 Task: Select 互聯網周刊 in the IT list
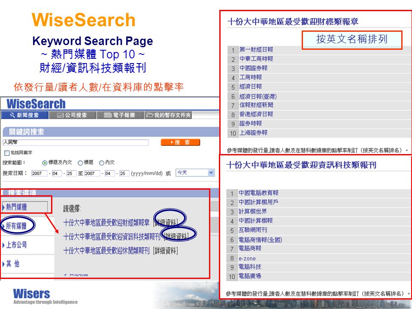[x=252, y=230]
